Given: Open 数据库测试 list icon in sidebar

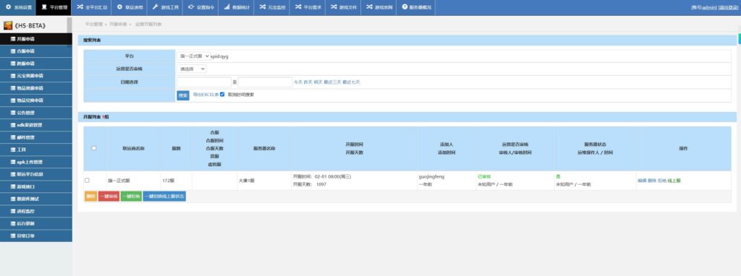Looking at the screenshot, I should pyautogui.click(x=13, y=199).
